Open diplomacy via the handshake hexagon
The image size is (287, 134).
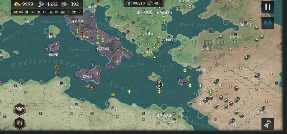tap(19, 109)
